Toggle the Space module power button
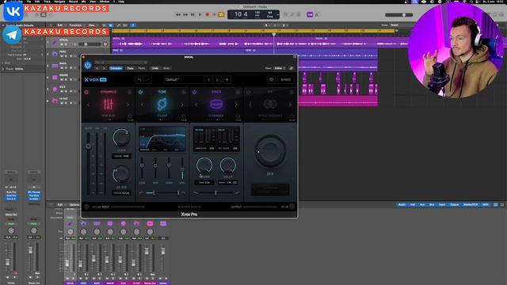The height and width of the screenshot is (285, 507). coord(194,92)
